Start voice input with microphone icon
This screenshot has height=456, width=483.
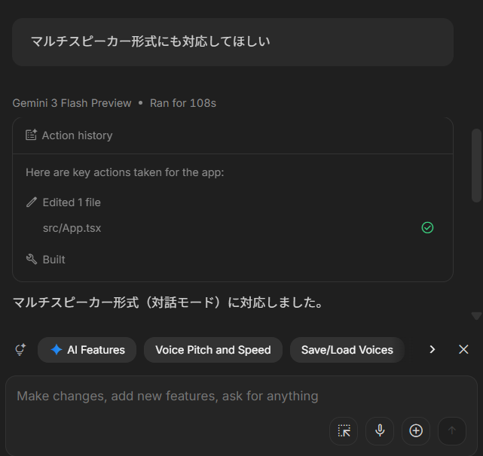(x=380, y=430)
